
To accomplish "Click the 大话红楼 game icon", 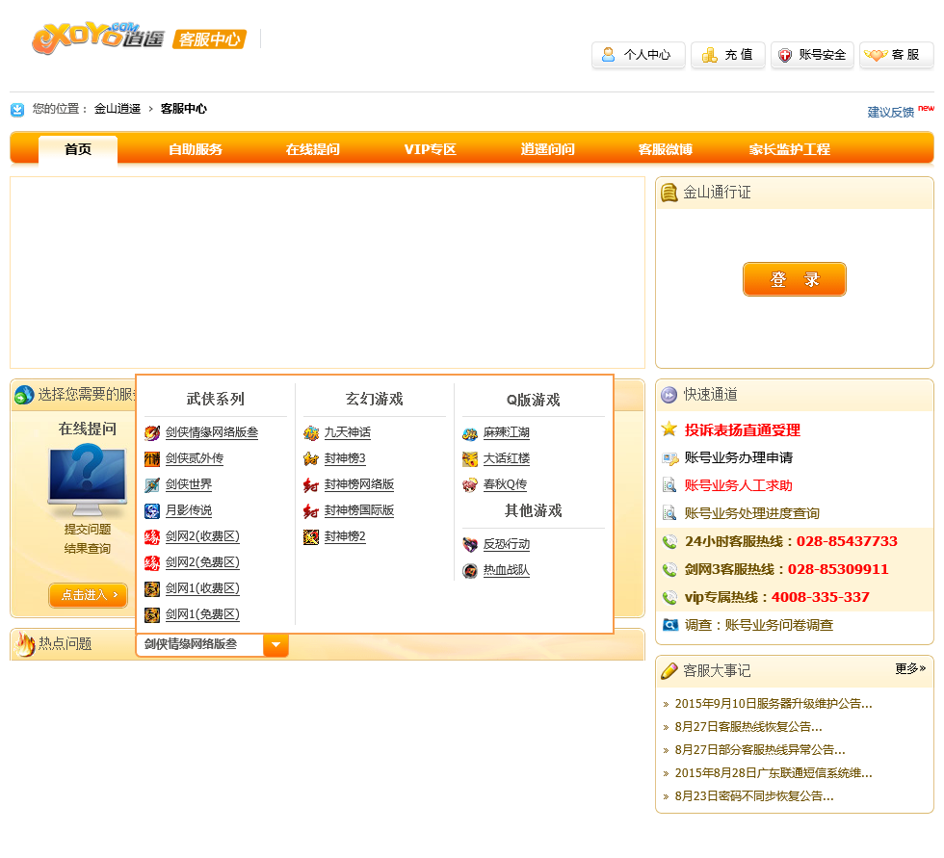I will click(470, 458).
